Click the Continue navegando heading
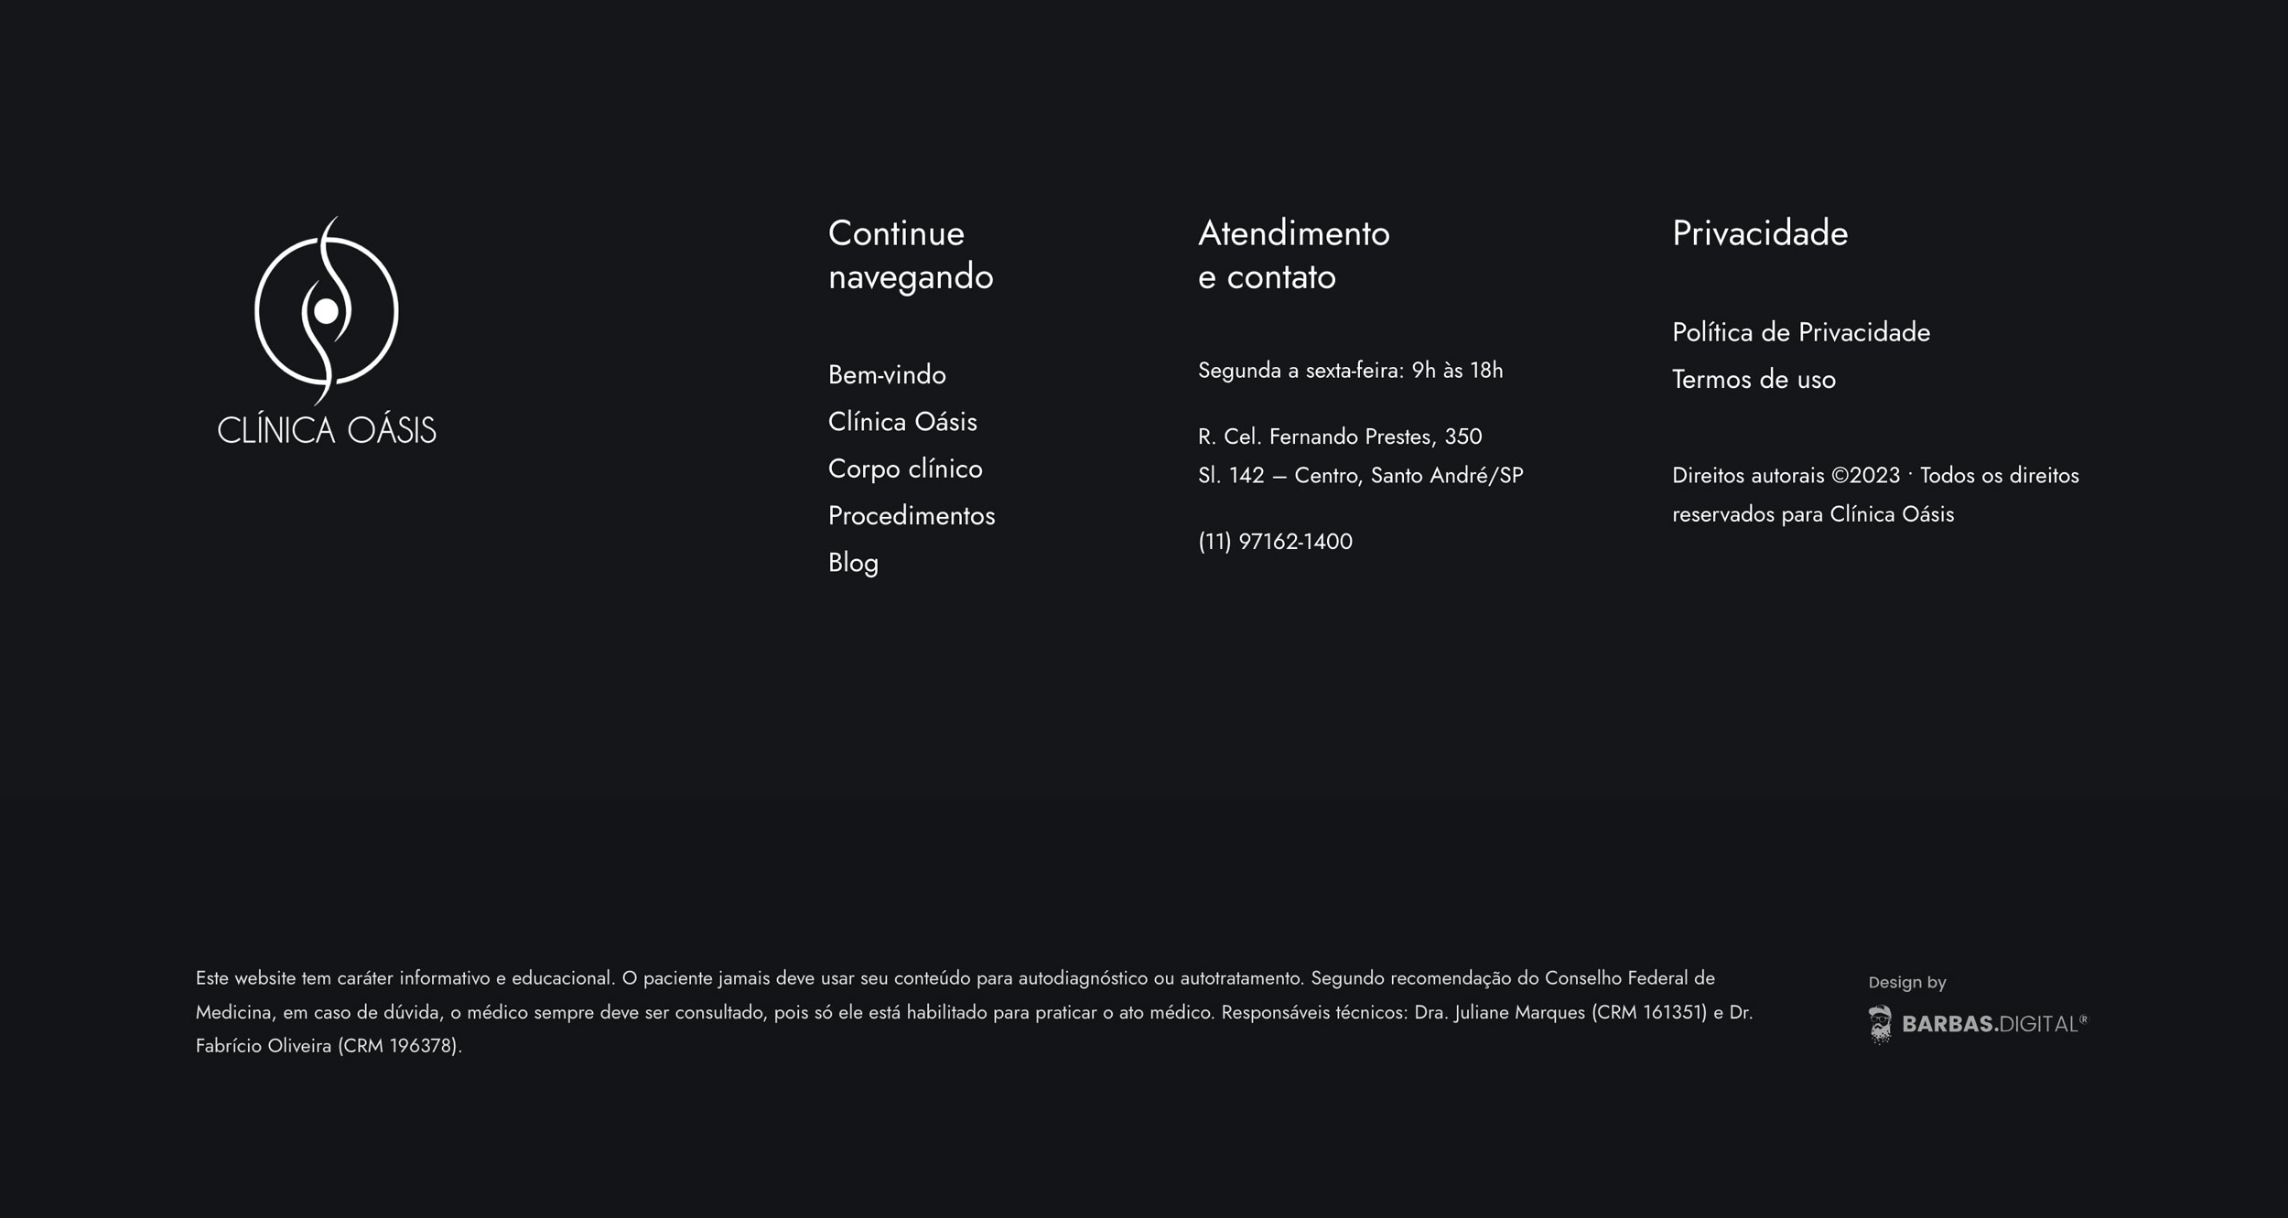The height and width of the screenshot is (1218, 2288). tap(910, 254)
